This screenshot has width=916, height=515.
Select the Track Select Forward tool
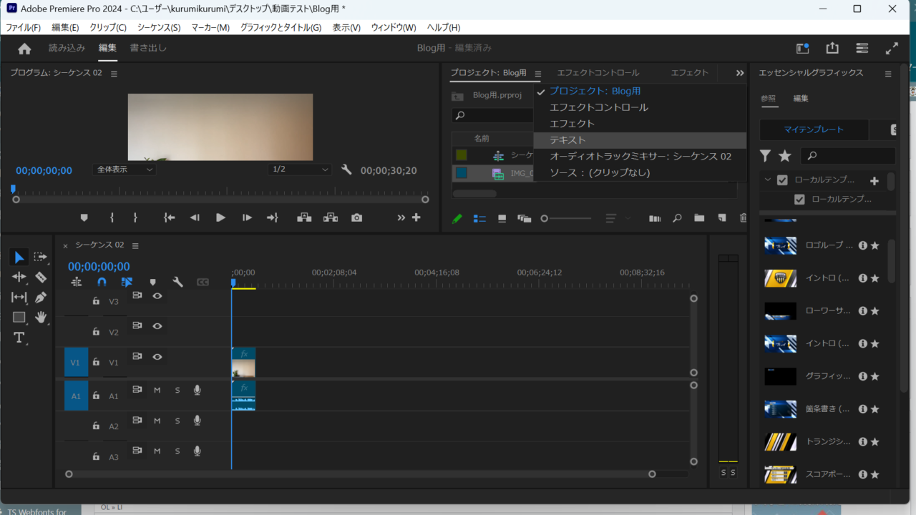coord(40,257)
